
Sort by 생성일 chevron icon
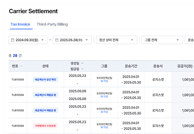tap(82, 63)
